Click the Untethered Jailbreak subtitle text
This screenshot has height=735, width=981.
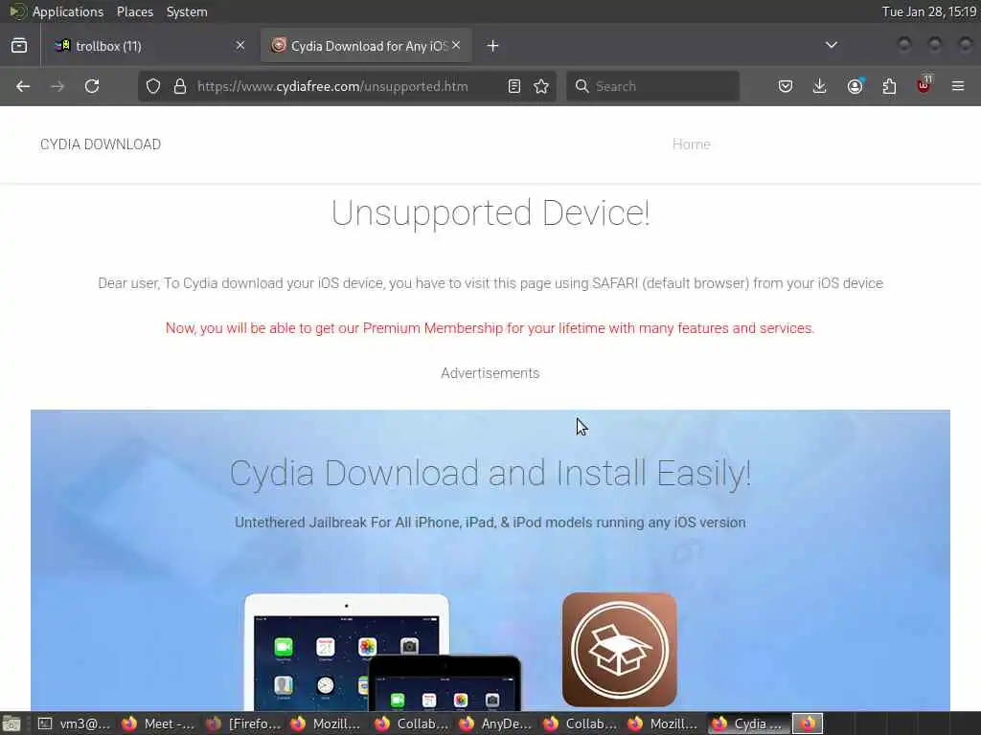coord(490,523)
